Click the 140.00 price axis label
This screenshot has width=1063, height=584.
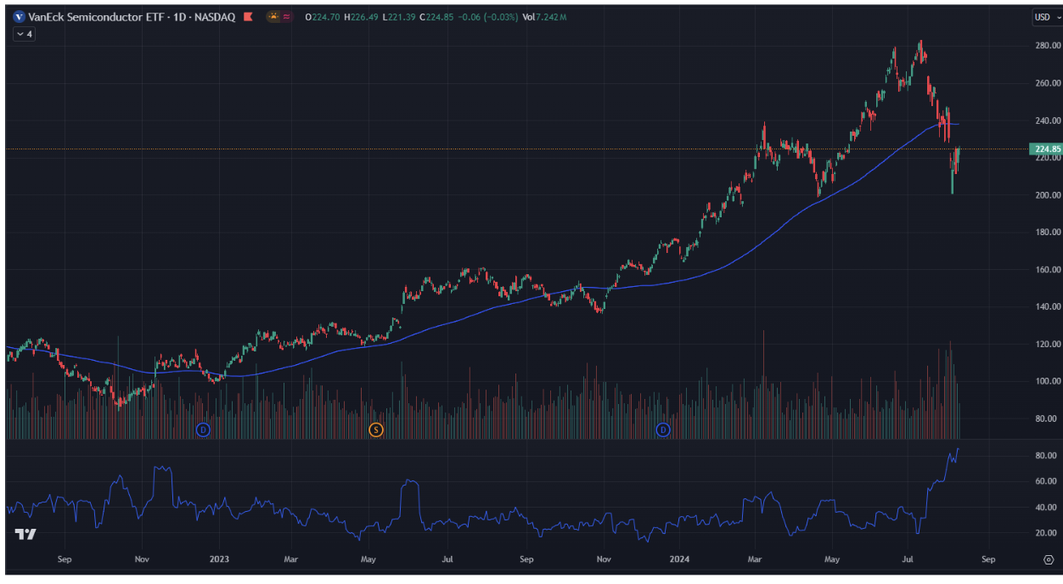point(1047,306)
